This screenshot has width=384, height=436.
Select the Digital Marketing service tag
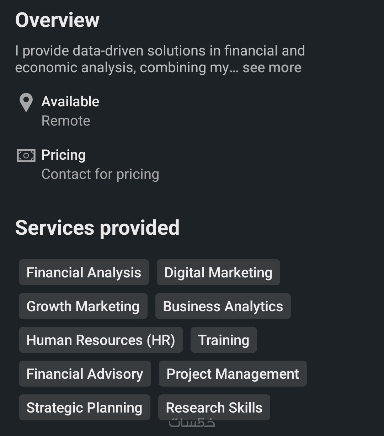coord(218,272)
